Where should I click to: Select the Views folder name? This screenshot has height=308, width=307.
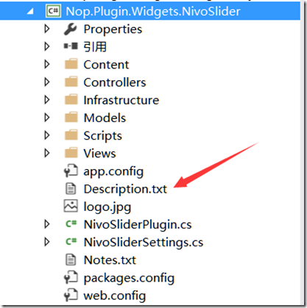point(99,154)
